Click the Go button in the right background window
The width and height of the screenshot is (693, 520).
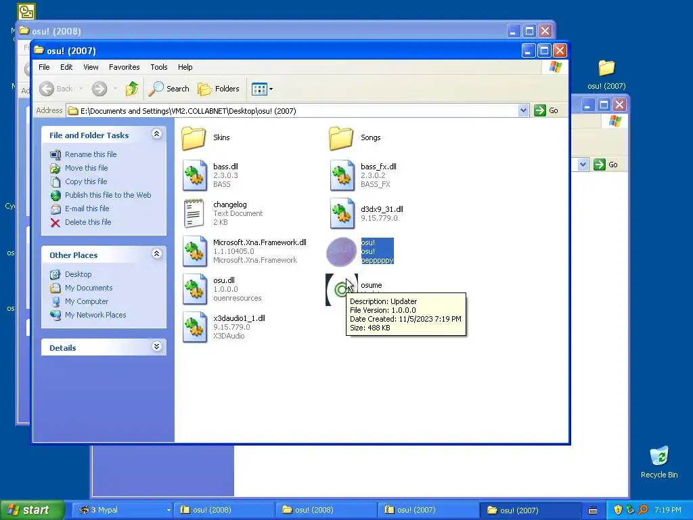pos(606,165)
